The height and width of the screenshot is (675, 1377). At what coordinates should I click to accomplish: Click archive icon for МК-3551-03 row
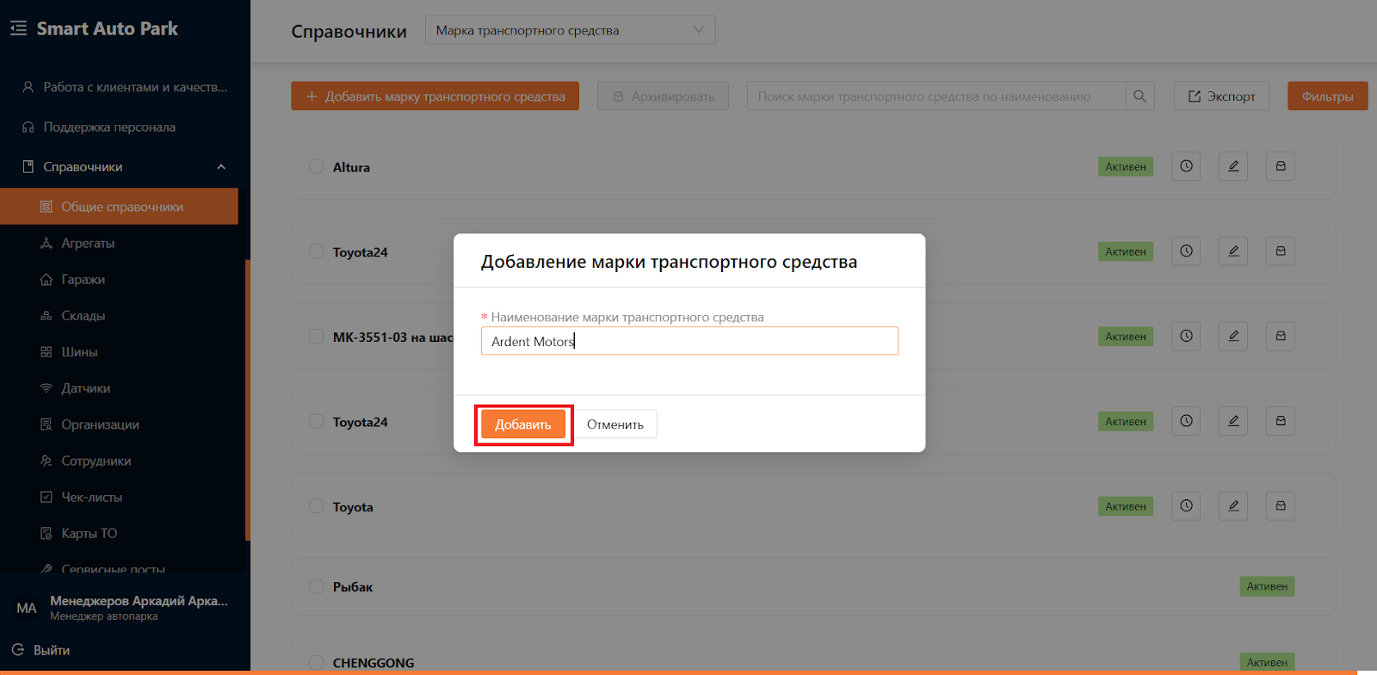(x=1281, y=336)
